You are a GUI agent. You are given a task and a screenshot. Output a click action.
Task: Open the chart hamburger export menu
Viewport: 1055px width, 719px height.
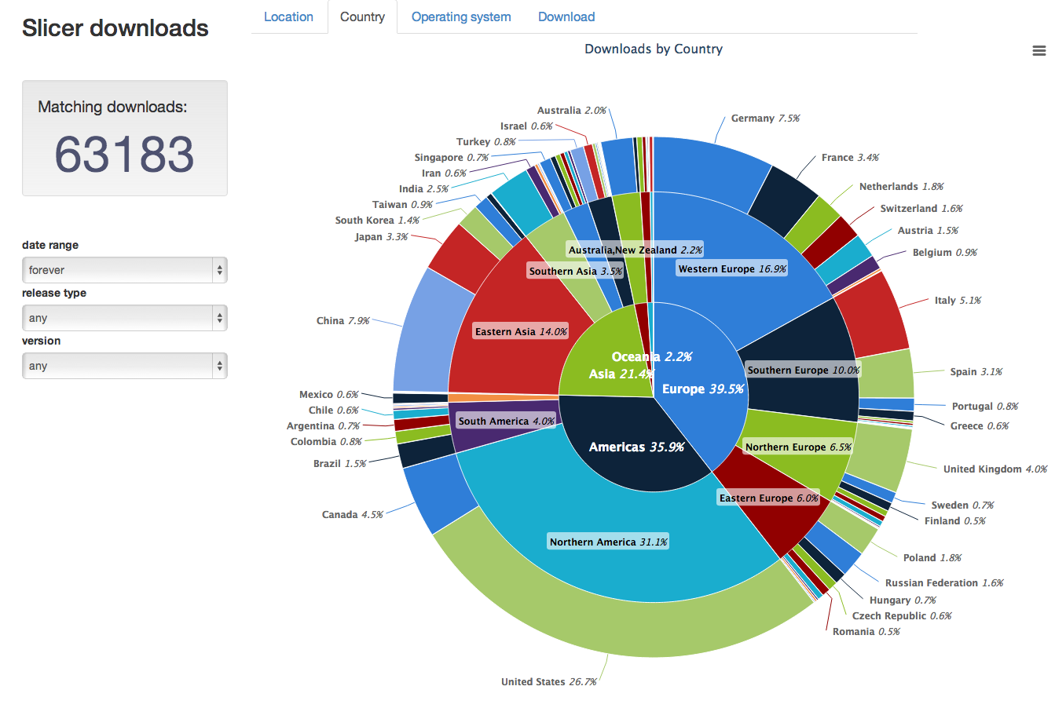1039,51
